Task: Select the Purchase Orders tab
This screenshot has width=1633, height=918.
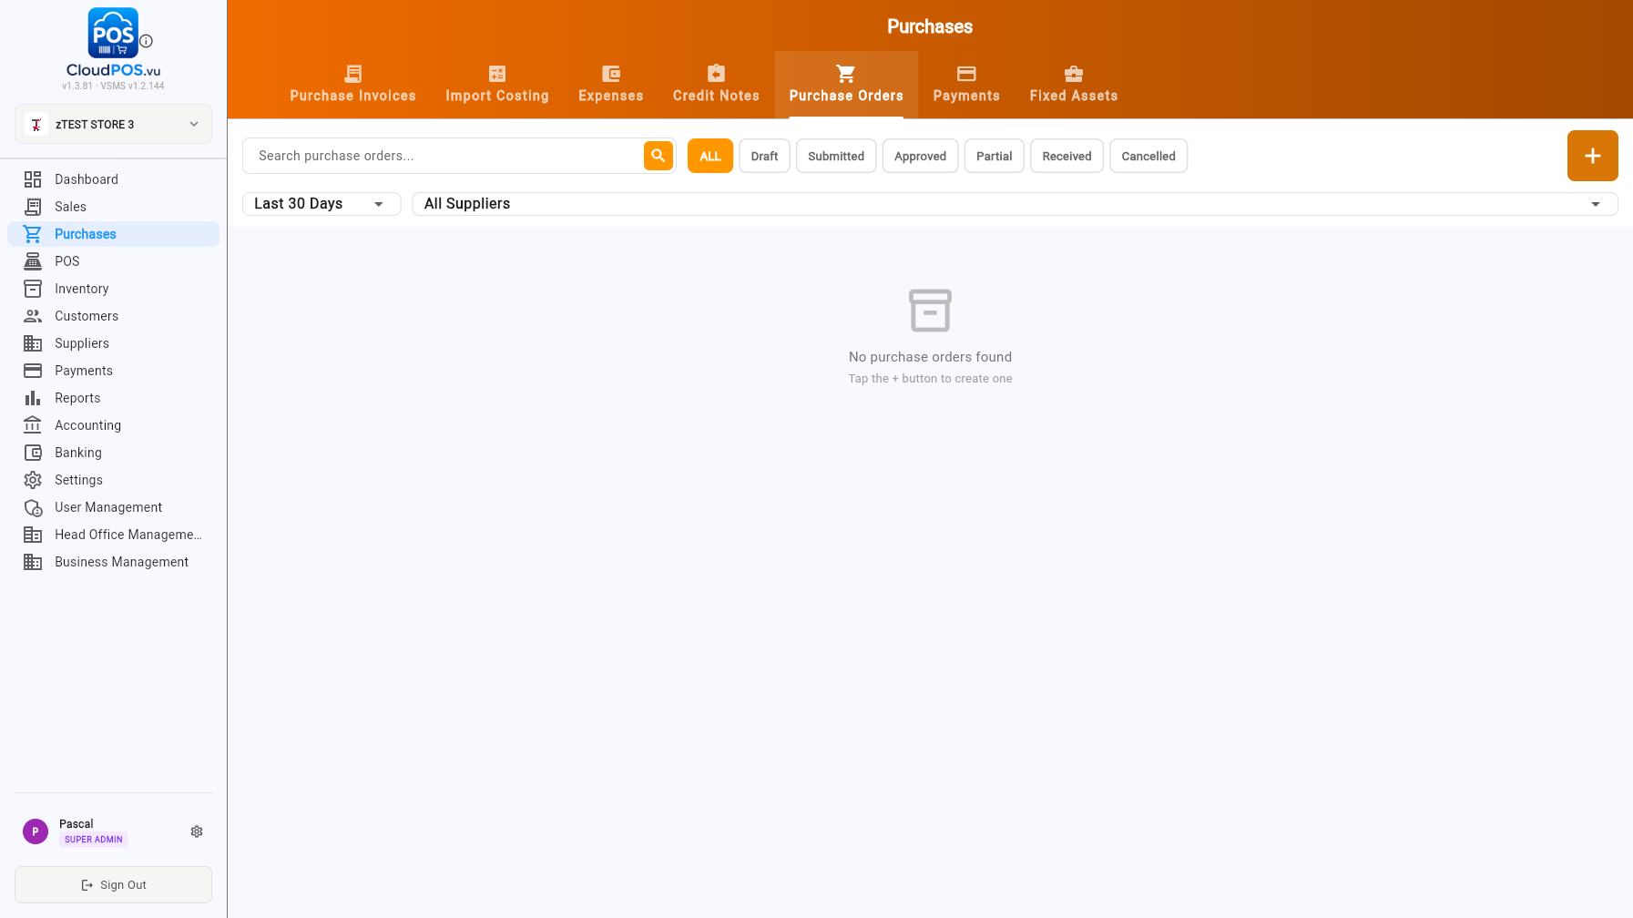Action: [x=846, y=85]
